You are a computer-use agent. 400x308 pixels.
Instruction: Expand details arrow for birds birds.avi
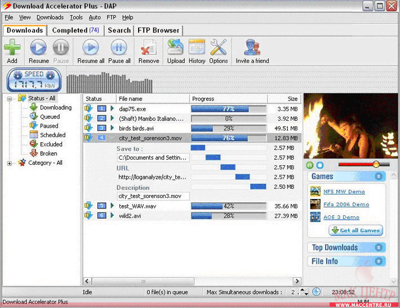point(112,128)
